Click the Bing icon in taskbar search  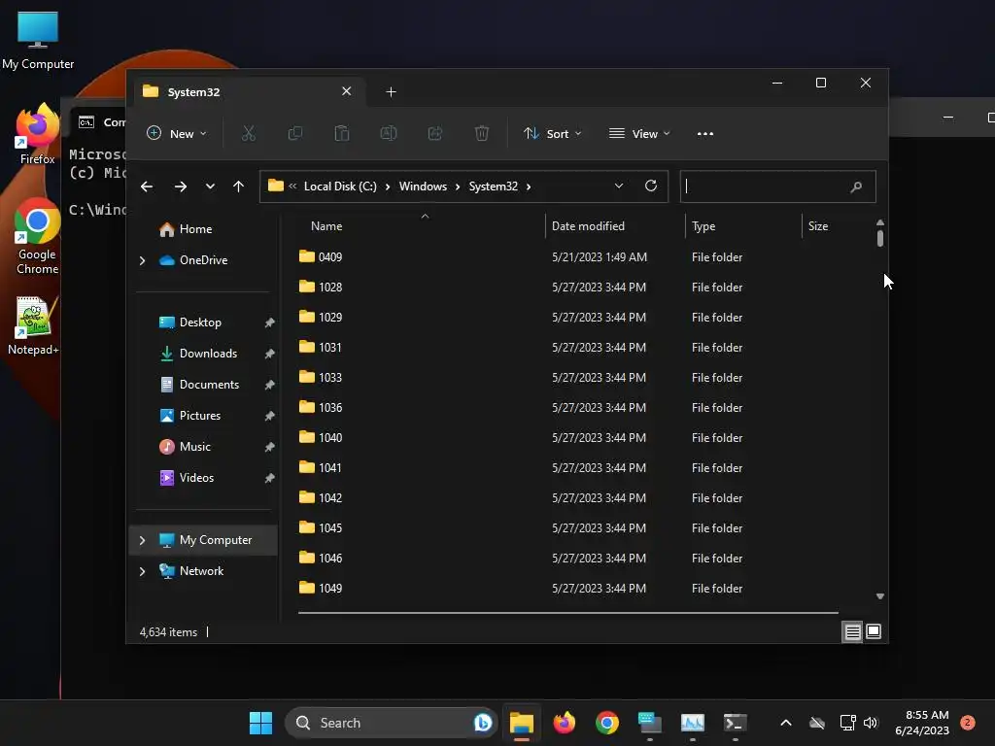click(482, 723)
